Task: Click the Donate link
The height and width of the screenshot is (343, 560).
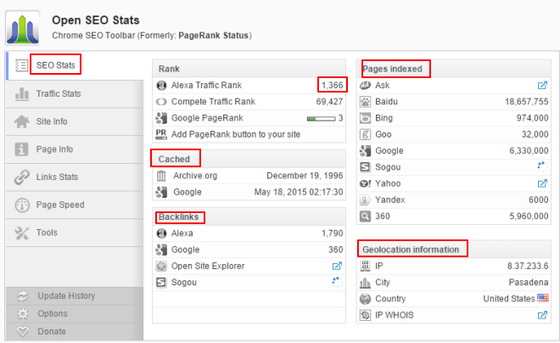Action: pos(52,331)
